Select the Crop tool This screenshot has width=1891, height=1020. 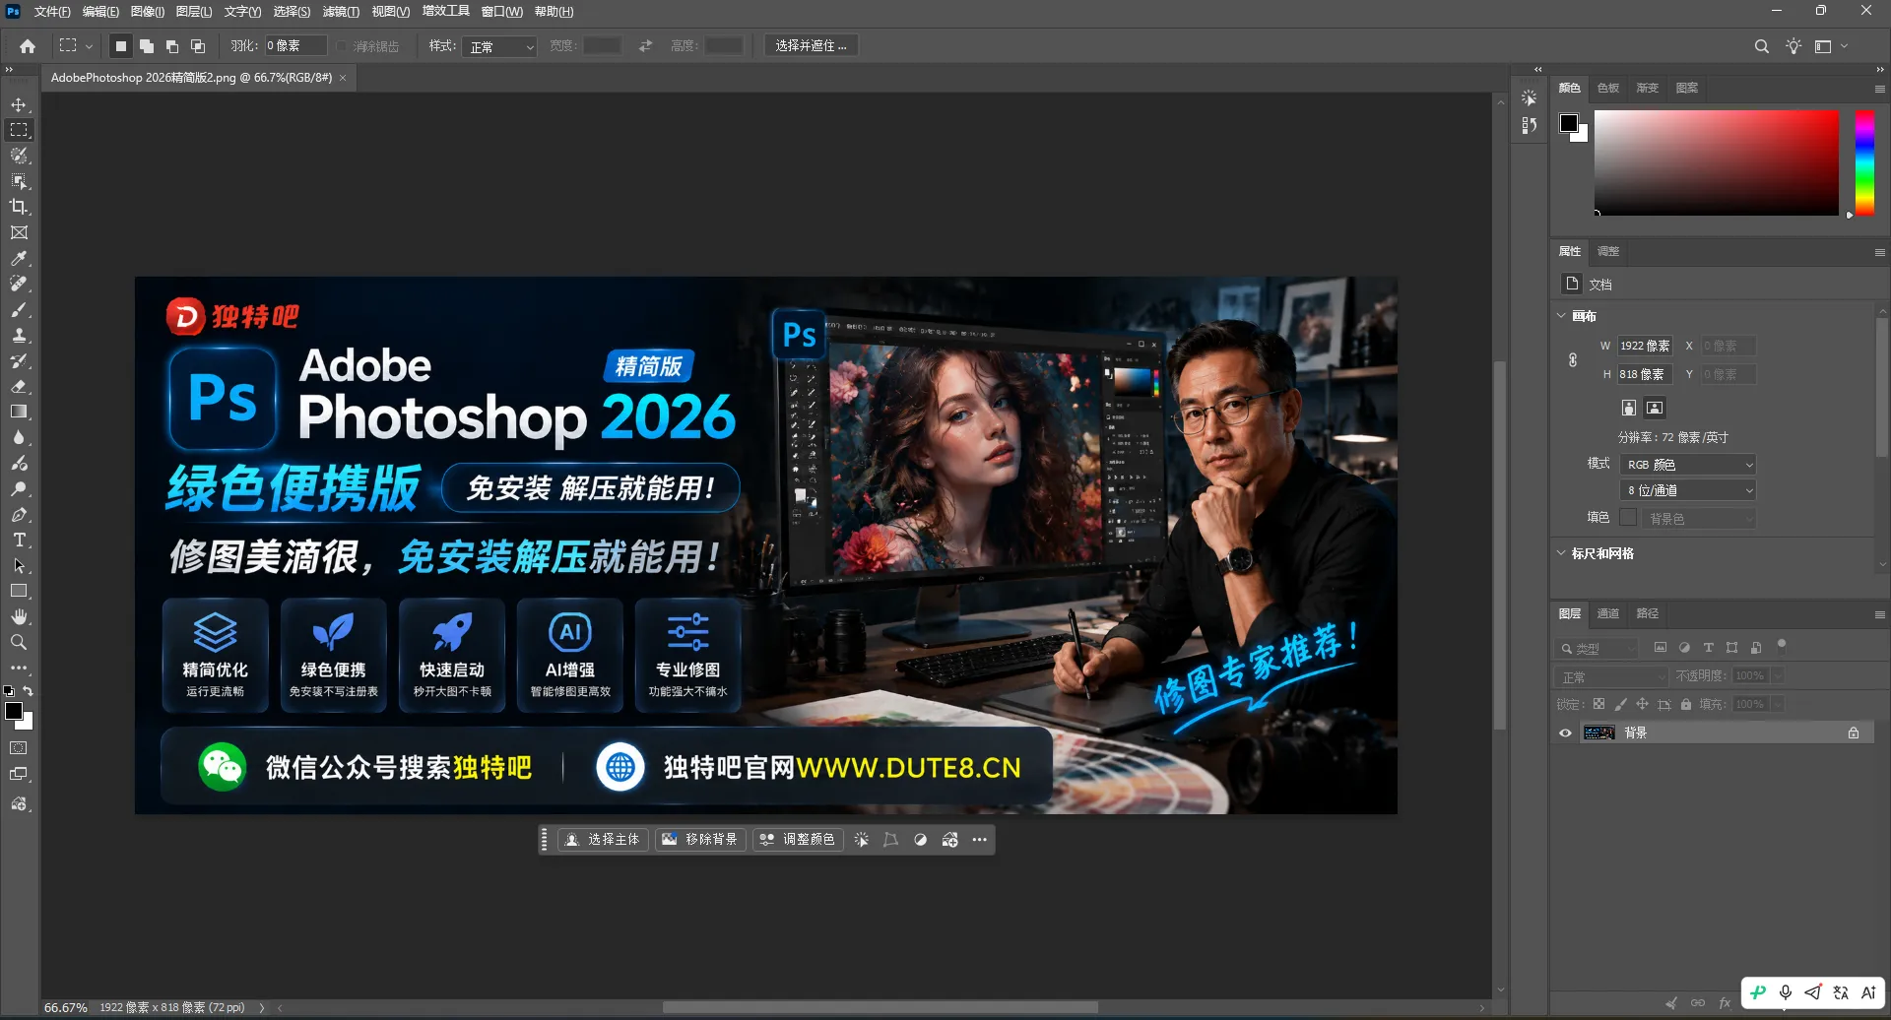point(19,207)
